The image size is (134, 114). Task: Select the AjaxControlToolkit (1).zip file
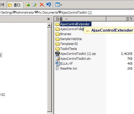tap(78, 54)
